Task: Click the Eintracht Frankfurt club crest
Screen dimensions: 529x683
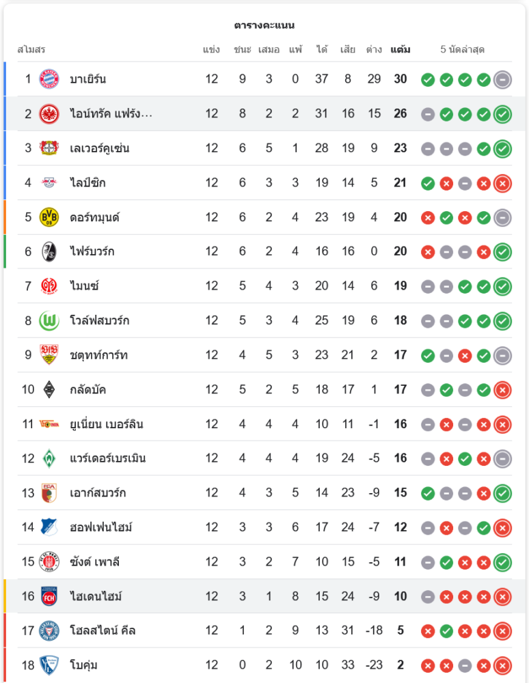Action: coord(49,113)
